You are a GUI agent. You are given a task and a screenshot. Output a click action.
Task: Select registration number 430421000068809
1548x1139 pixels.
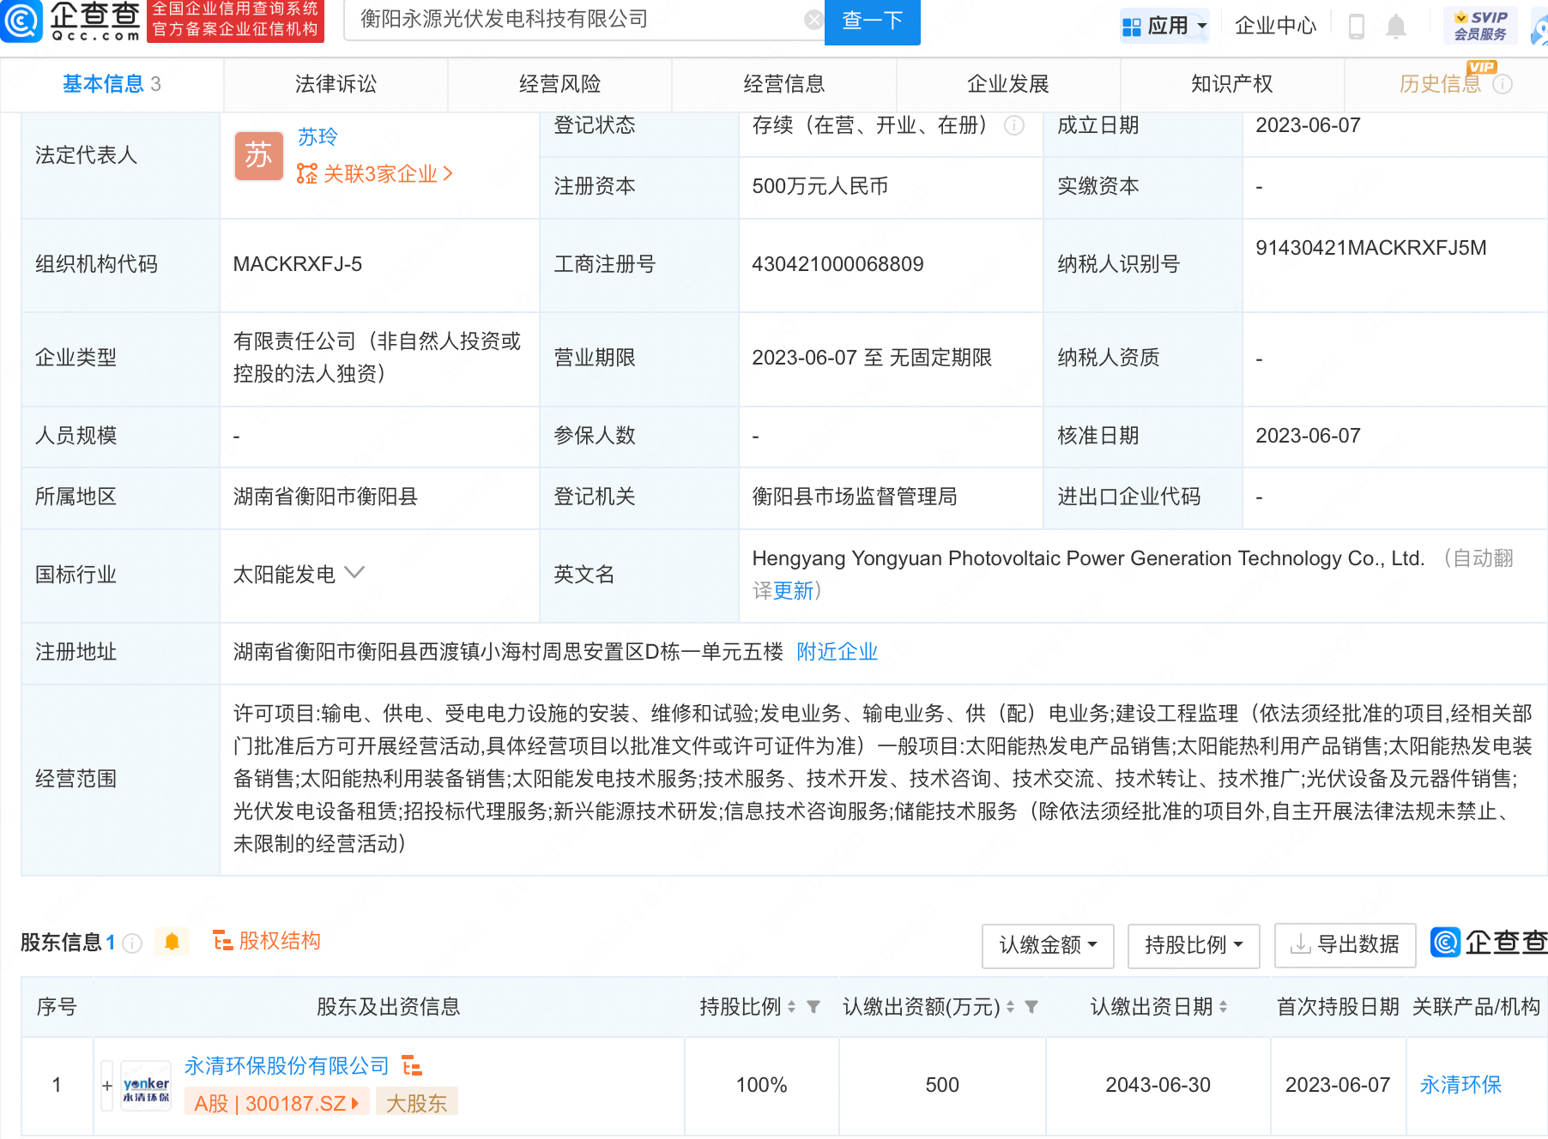pos(837,264)
